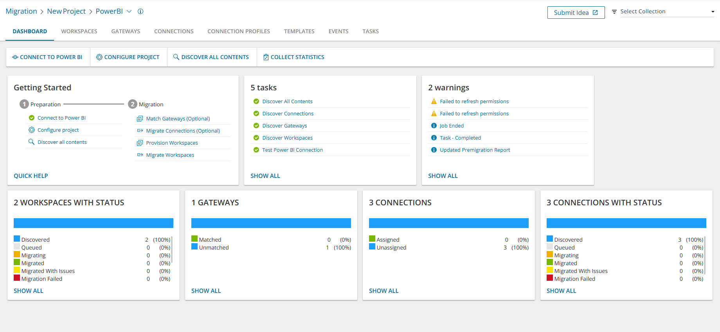Click info icon beside Job Ended
This screenshot has width=720, height=332.
[434, 126]
